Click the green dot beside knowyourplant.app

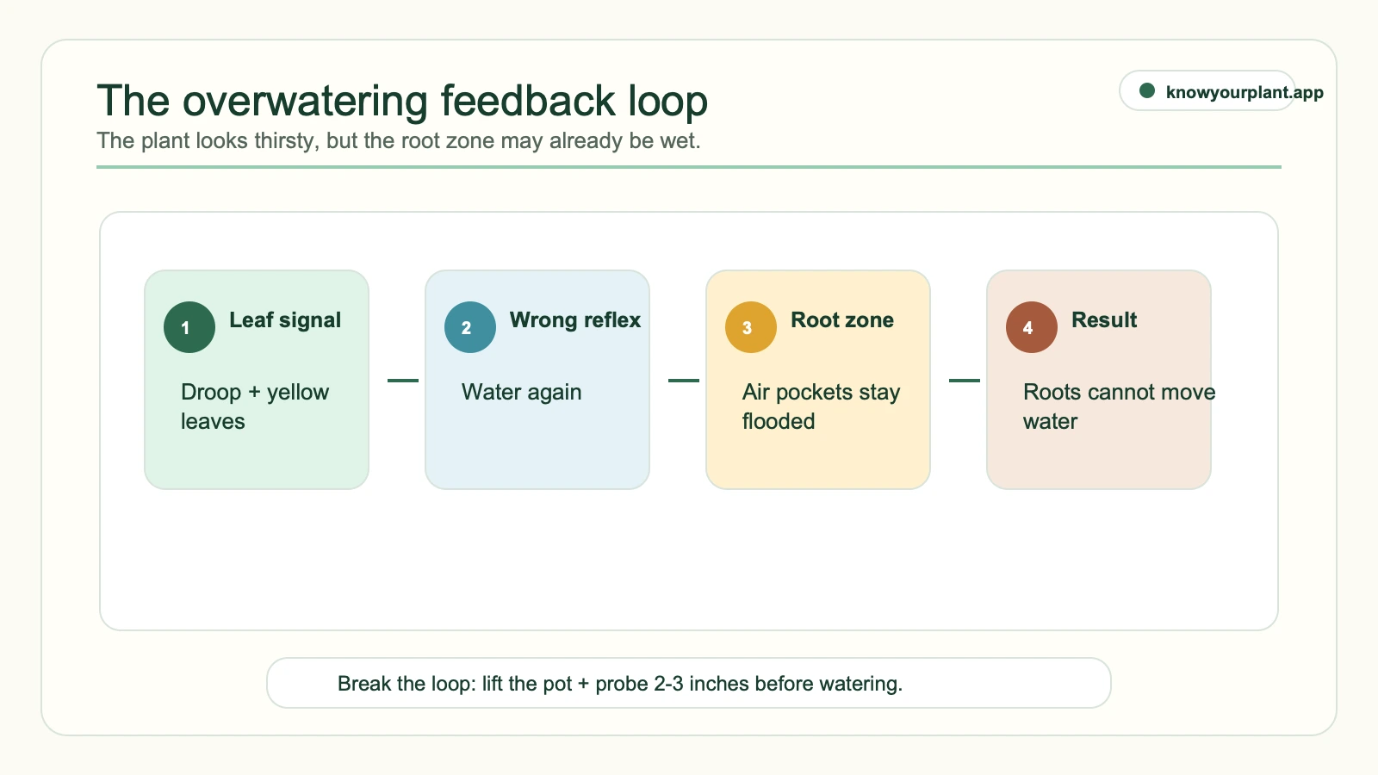click(1147, 90)
